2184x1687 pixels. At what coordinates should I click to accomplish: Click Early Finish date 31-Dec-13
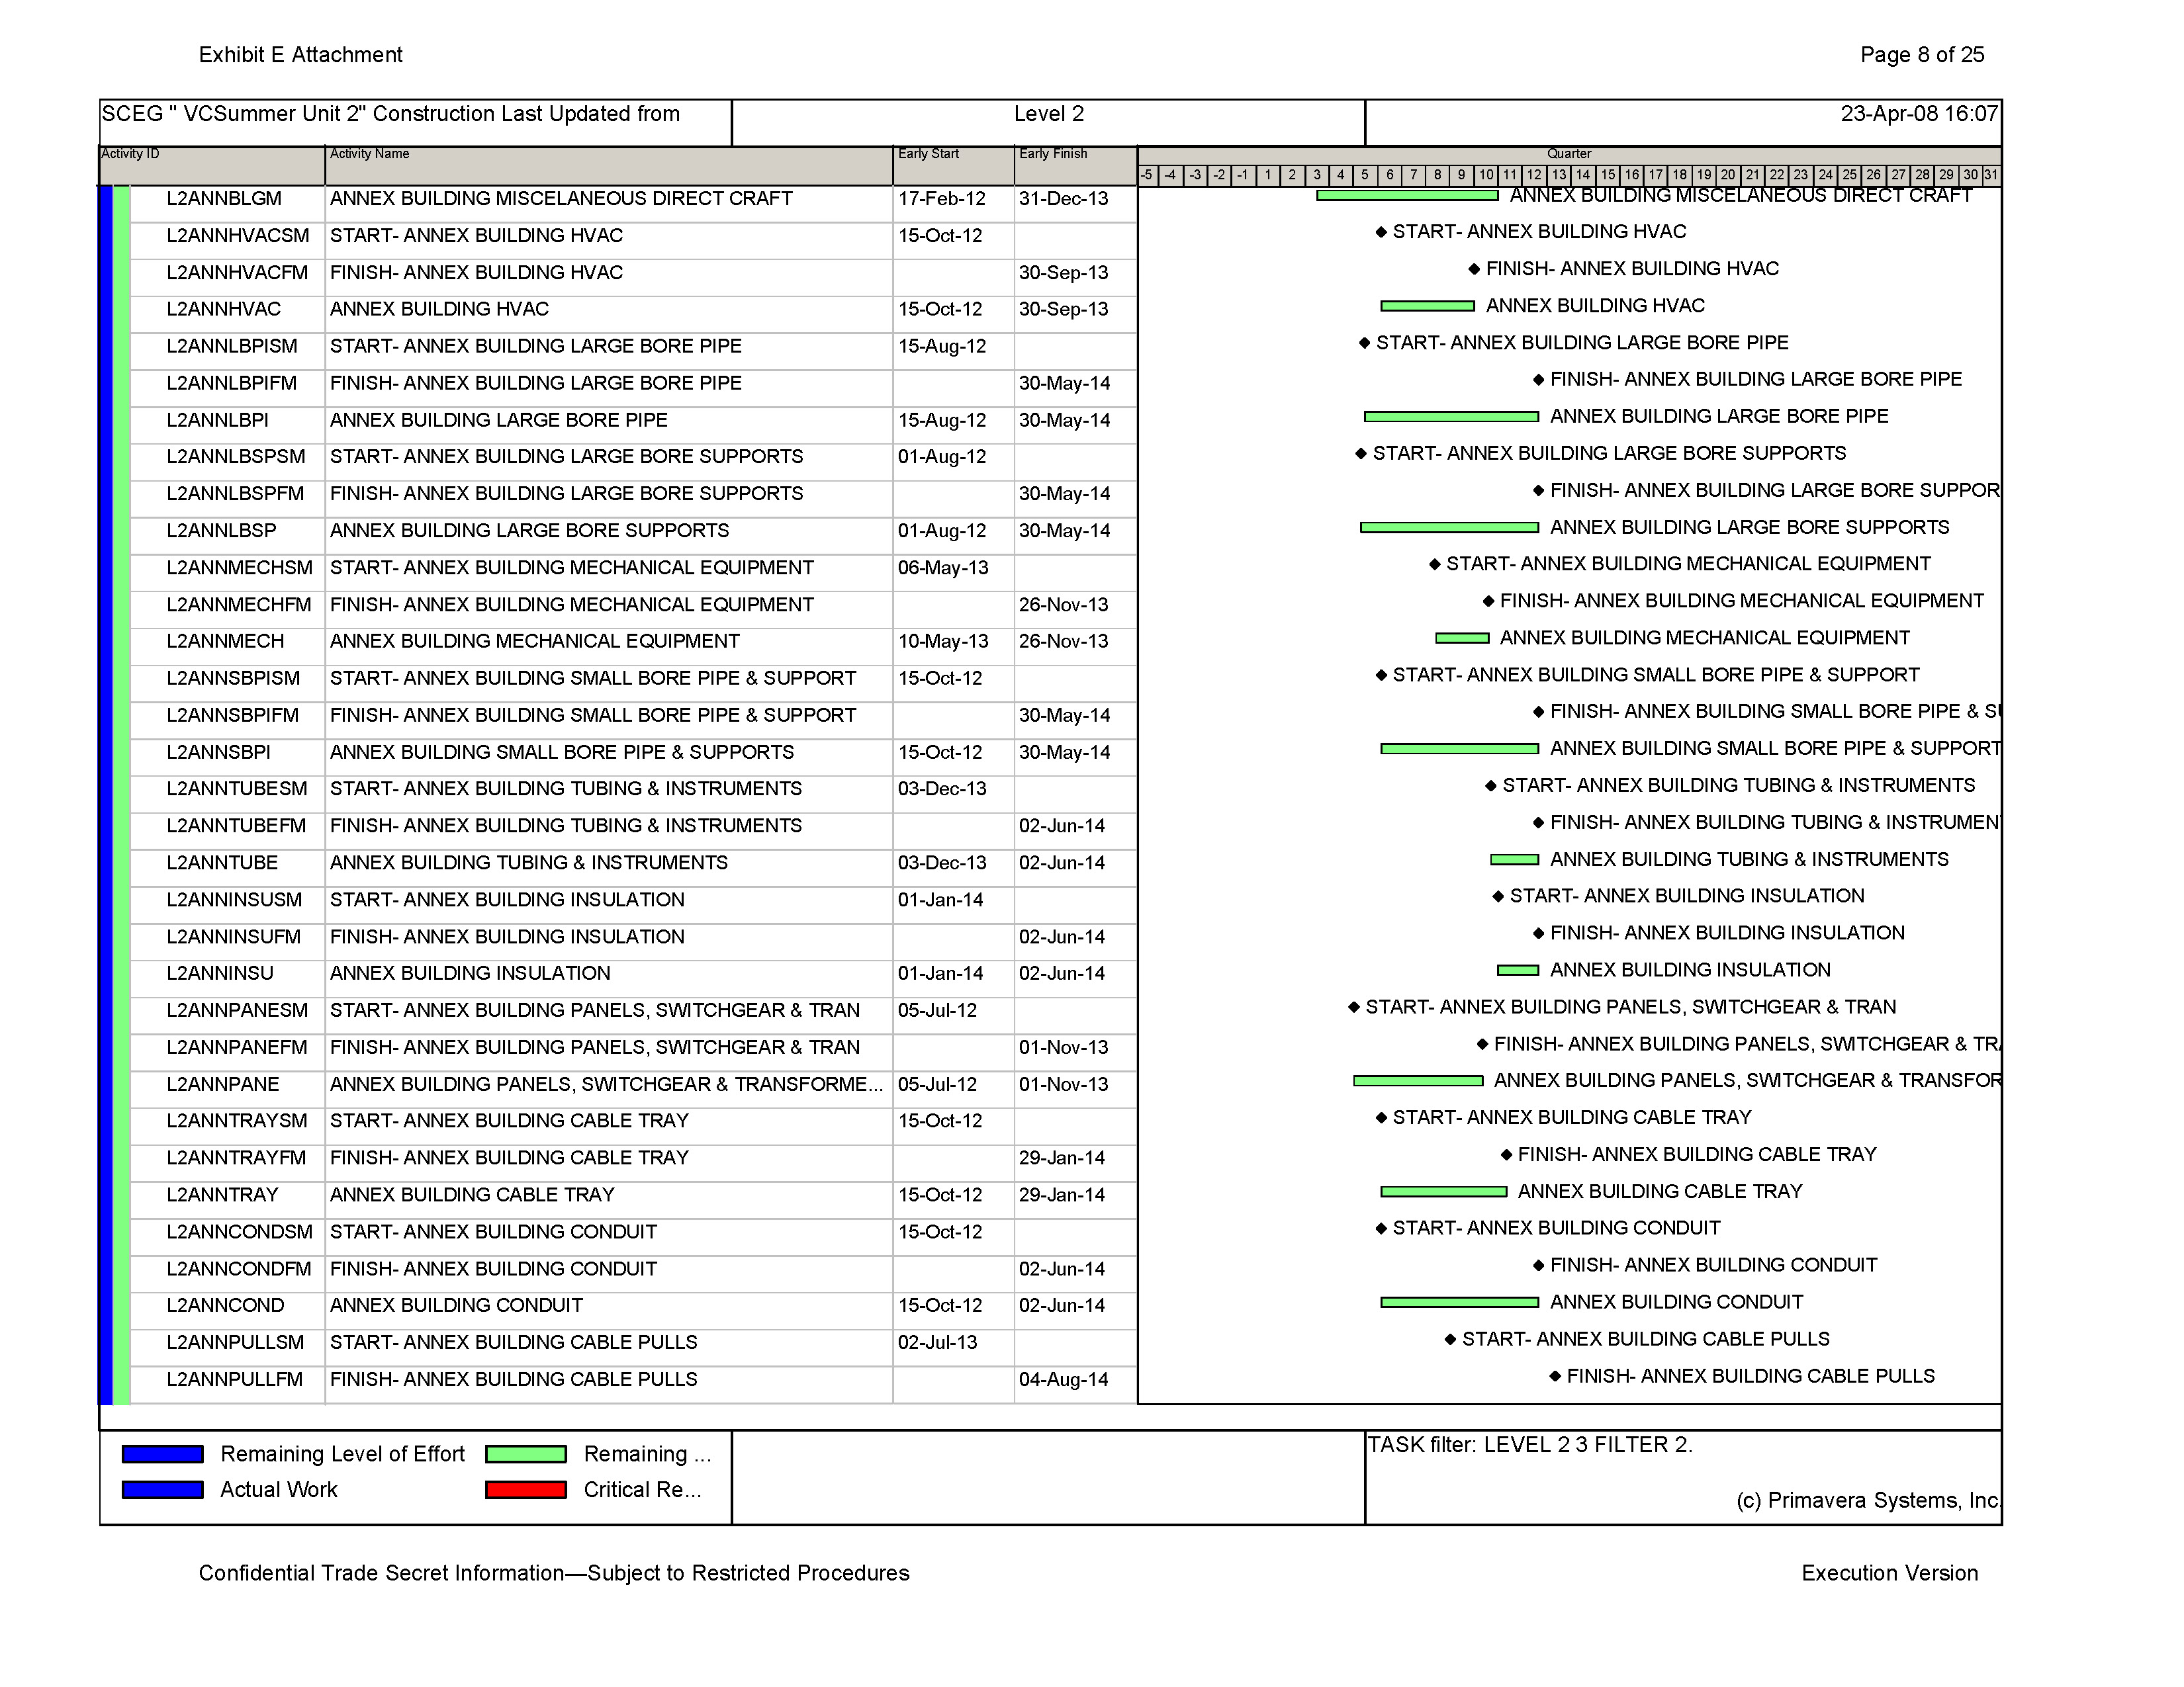pos(1064,199)
